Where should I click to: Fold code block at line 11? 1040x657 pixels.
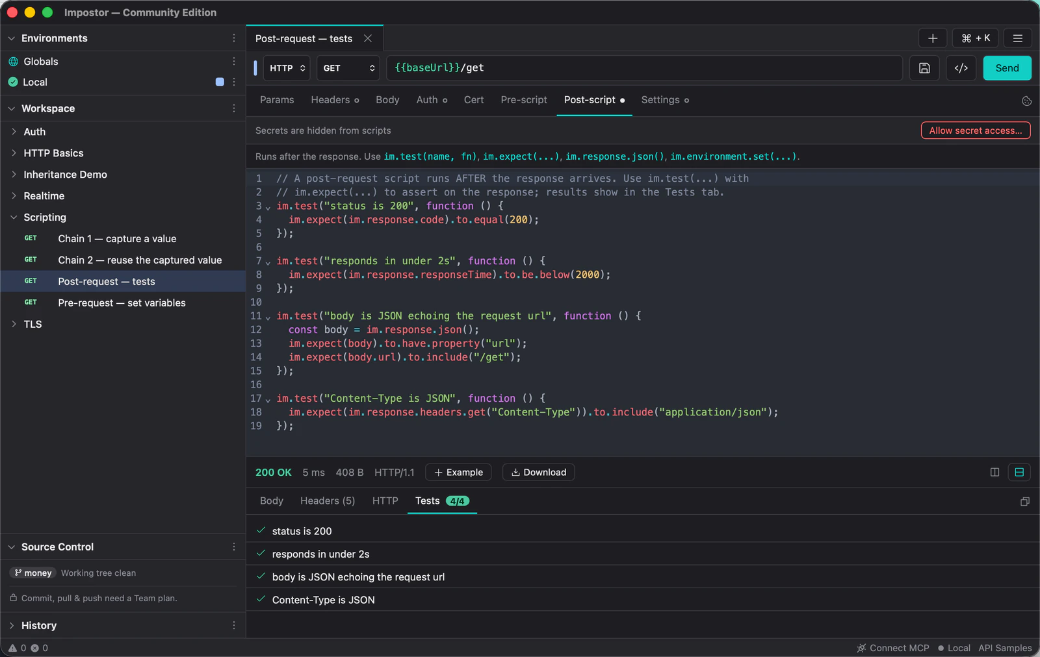pos(268,317)
